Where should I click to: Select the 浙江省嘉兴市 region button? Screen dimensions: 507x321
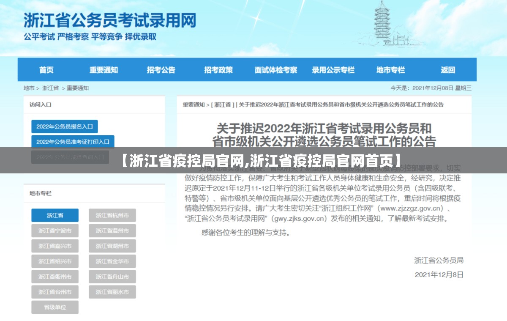55,246
